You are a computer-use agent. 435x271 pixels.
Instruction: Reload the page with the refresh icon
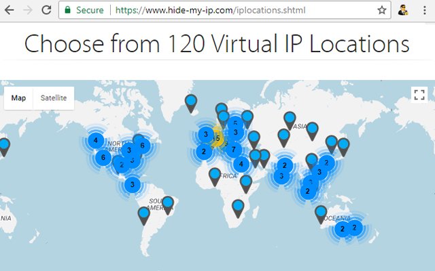coord(46,10)
